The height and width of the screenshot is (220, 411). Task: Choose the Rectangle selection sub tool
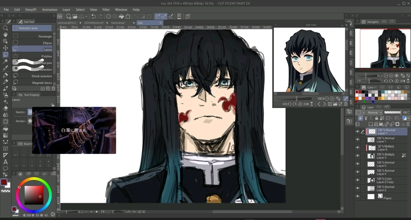tap(32, 36)
